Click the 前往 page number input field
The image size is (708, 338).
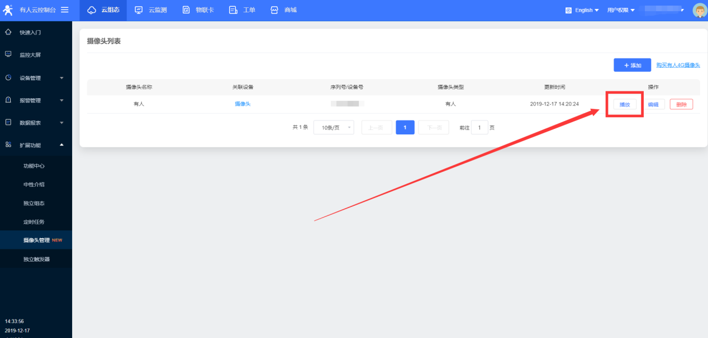pyautogui.click(x=479, y=128)
